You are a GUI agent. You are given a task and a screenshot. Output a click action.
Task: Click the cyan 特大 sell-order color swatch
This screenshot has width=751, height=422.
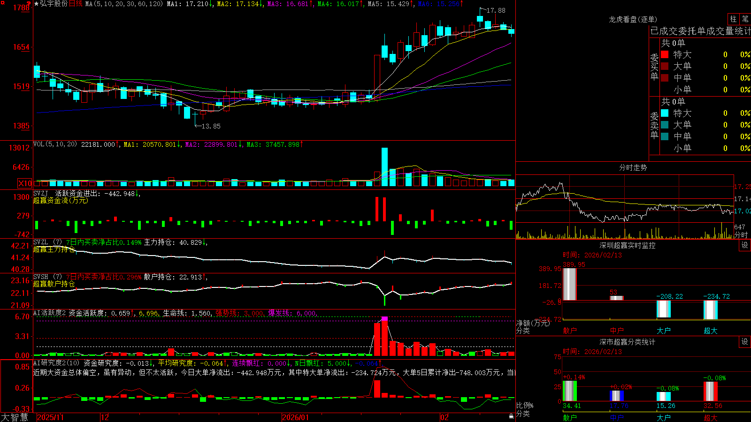[x=665, y=113]
